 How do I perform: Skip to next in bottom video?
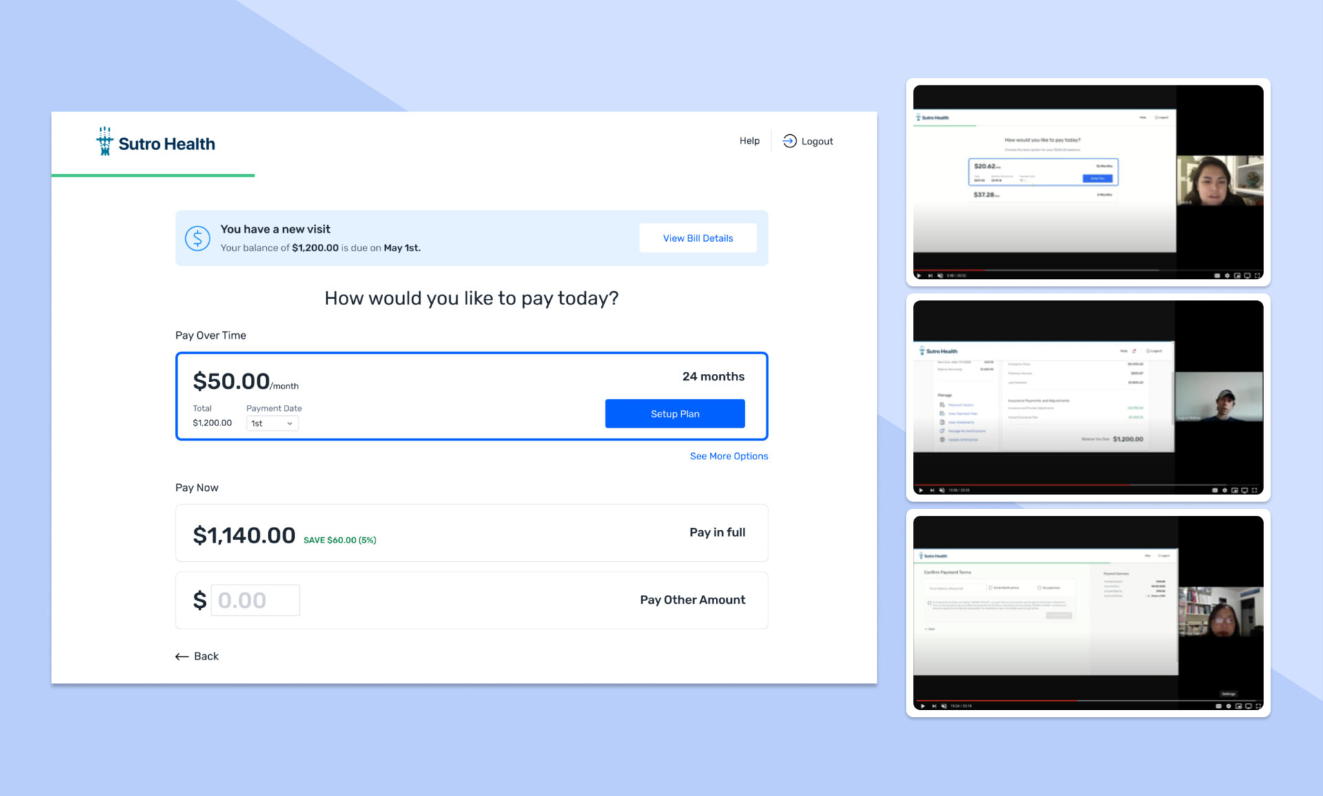pos(934,706)
